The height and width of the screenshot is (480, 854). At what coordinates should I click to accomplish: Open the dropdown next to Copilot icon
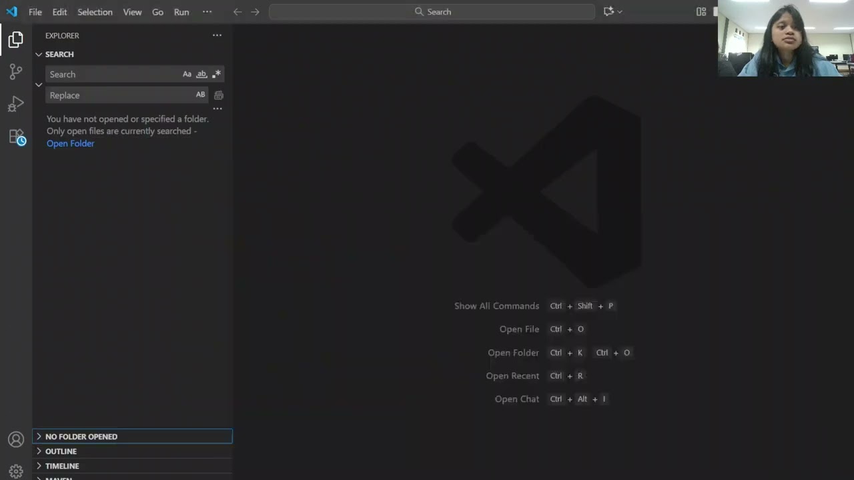(x=620, y=12)
